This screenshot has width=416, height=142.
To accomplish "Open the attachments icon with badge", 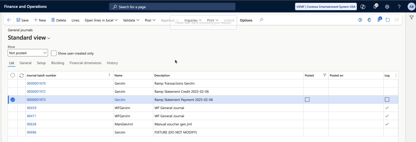I will (x=379, y=19).
